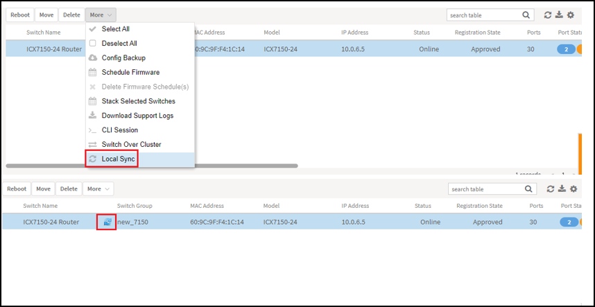595x307 pixels.
Task: Sort lower table by Model header
Action: [271, 206]
